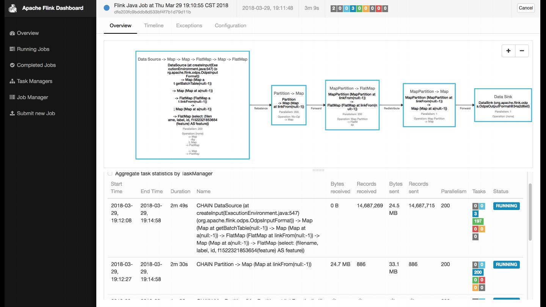Click the job start time 2018-03-29, 19:11:48
546x307 pixels.
pyautogui.click(x=268, y=8)
